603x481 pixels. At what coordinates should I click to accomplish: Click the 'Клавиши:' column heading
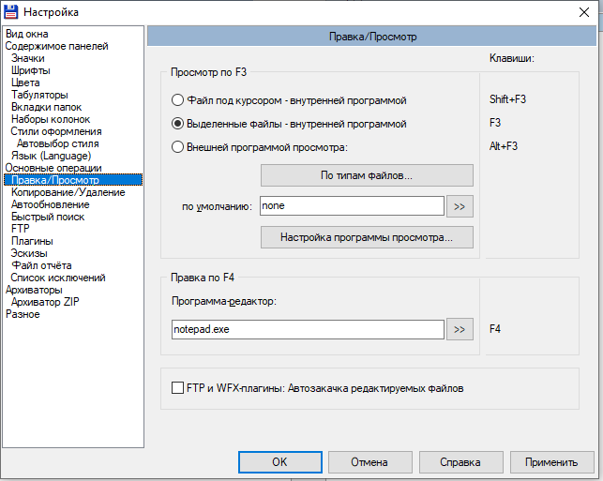click(x=512, y=58)
